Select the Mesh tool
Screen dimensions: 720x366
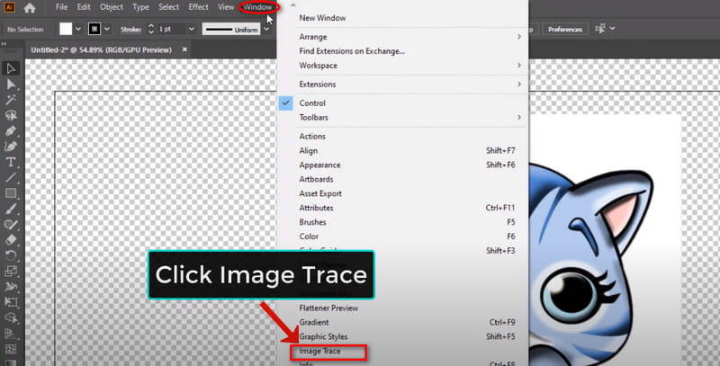pos(11,349)
